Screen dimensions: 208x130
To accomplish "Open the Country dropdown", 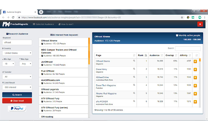I will coord(17,53).
